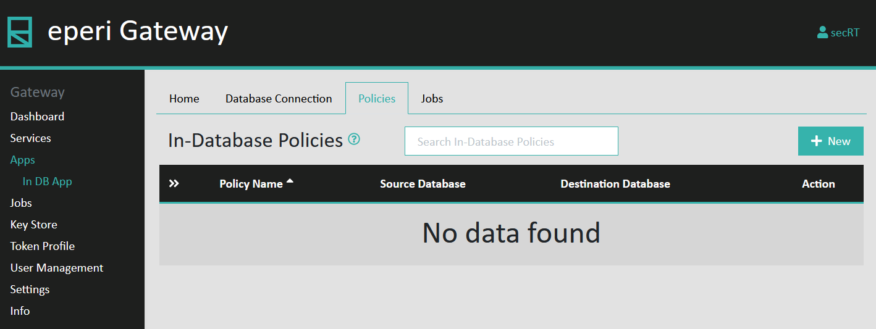
Task: Click the Action column header
Action: [819, 184]
